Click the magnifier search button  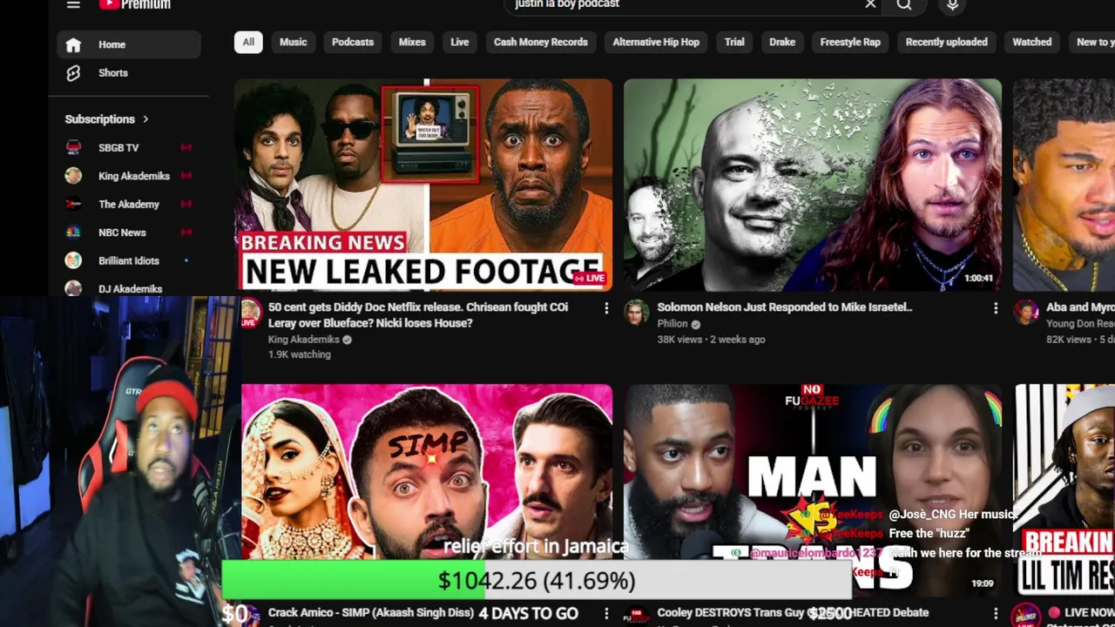point(904,4)
